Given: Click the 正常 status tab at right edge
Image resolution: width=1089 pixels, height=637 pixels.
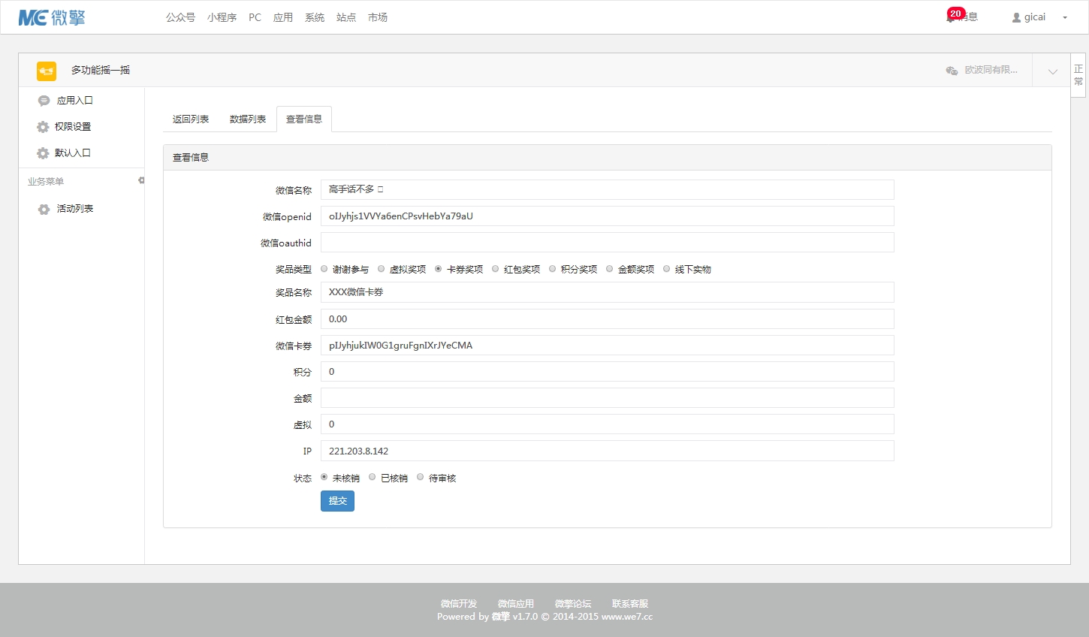Looking at the screenshot, I should (x=1078, y=75).
